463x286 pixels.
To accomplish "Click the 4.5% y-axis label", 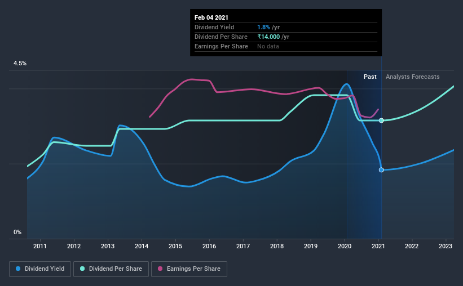I will (x=20, y=64).
